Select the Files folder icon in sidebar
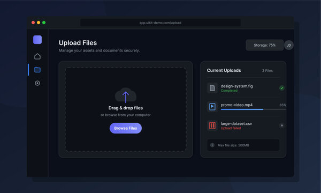 pyautogui.click(x=37, y=70)
